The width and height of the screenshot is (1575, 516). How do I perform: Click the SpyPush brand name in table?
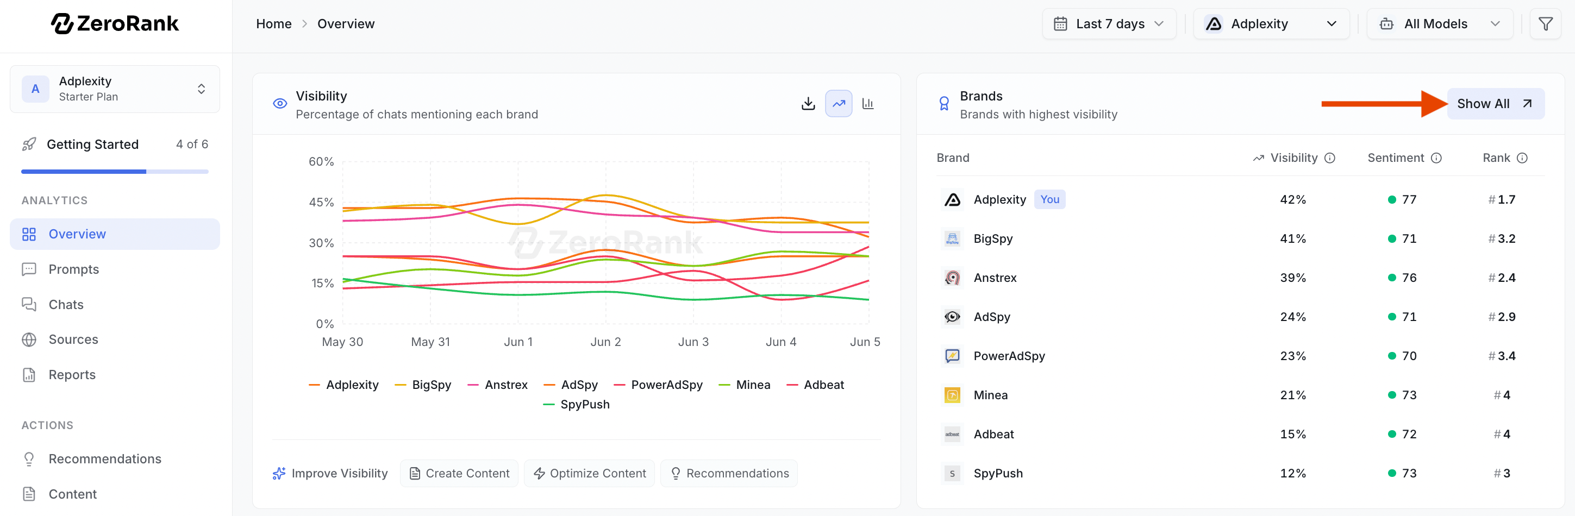pyautogui.click(x=998, y=473)
